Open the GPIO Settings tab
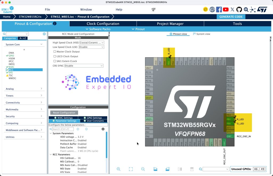The height and width of the screenshot is (176, 273). [x=93, y=118]
